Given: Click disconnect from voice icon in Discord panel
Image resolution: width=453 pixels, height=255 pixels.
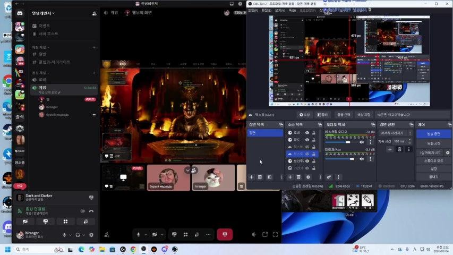Looking at the screenshot, I should pos(91,211).
